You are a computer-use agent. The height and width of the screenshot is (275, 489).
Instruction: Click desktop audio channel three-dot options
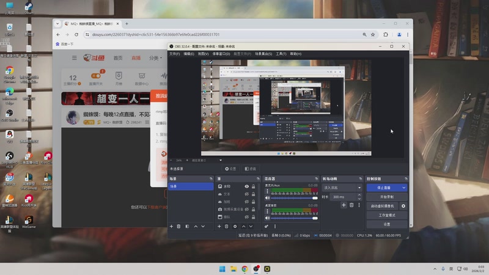tap(267, 211)
